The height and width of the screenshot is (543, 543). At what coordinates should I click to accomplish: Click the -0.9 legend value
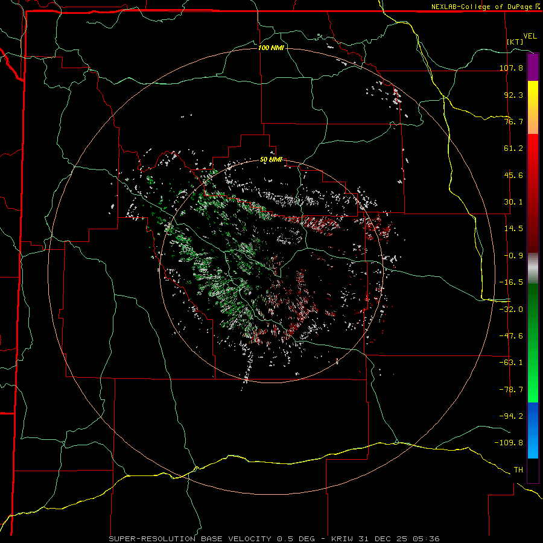(x=513, y=256)
